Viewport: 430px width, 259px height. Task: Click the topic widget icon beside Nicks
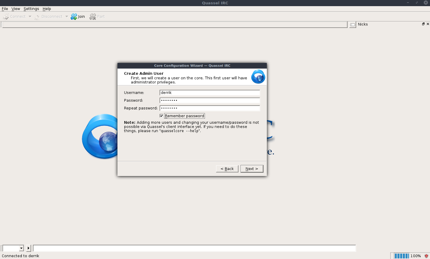pyautogui.click(x=353, y=24)
